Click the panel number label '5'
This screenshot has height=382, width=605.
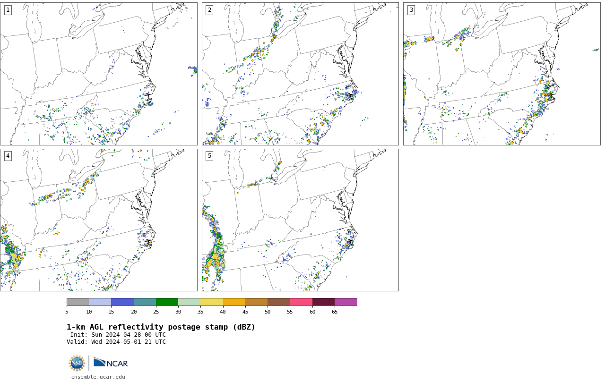(209, 156)
